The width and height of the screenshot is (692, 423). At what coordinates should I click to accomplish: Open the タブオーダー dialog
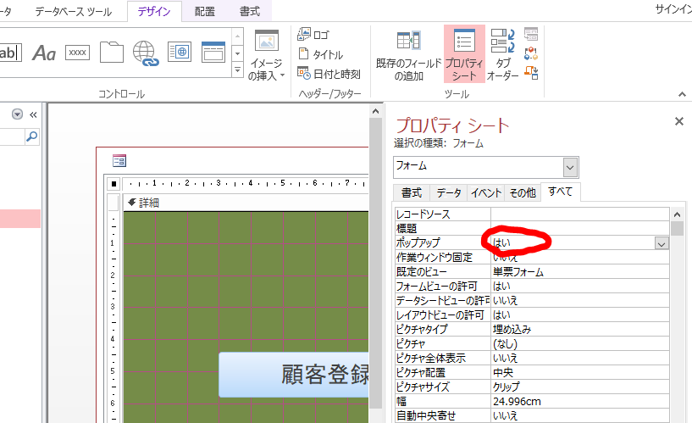pos(502,56)
